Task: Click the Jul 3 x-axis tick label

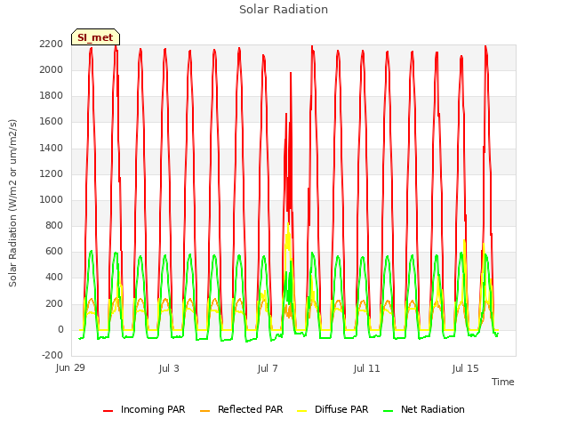Action: pos(169,368)
